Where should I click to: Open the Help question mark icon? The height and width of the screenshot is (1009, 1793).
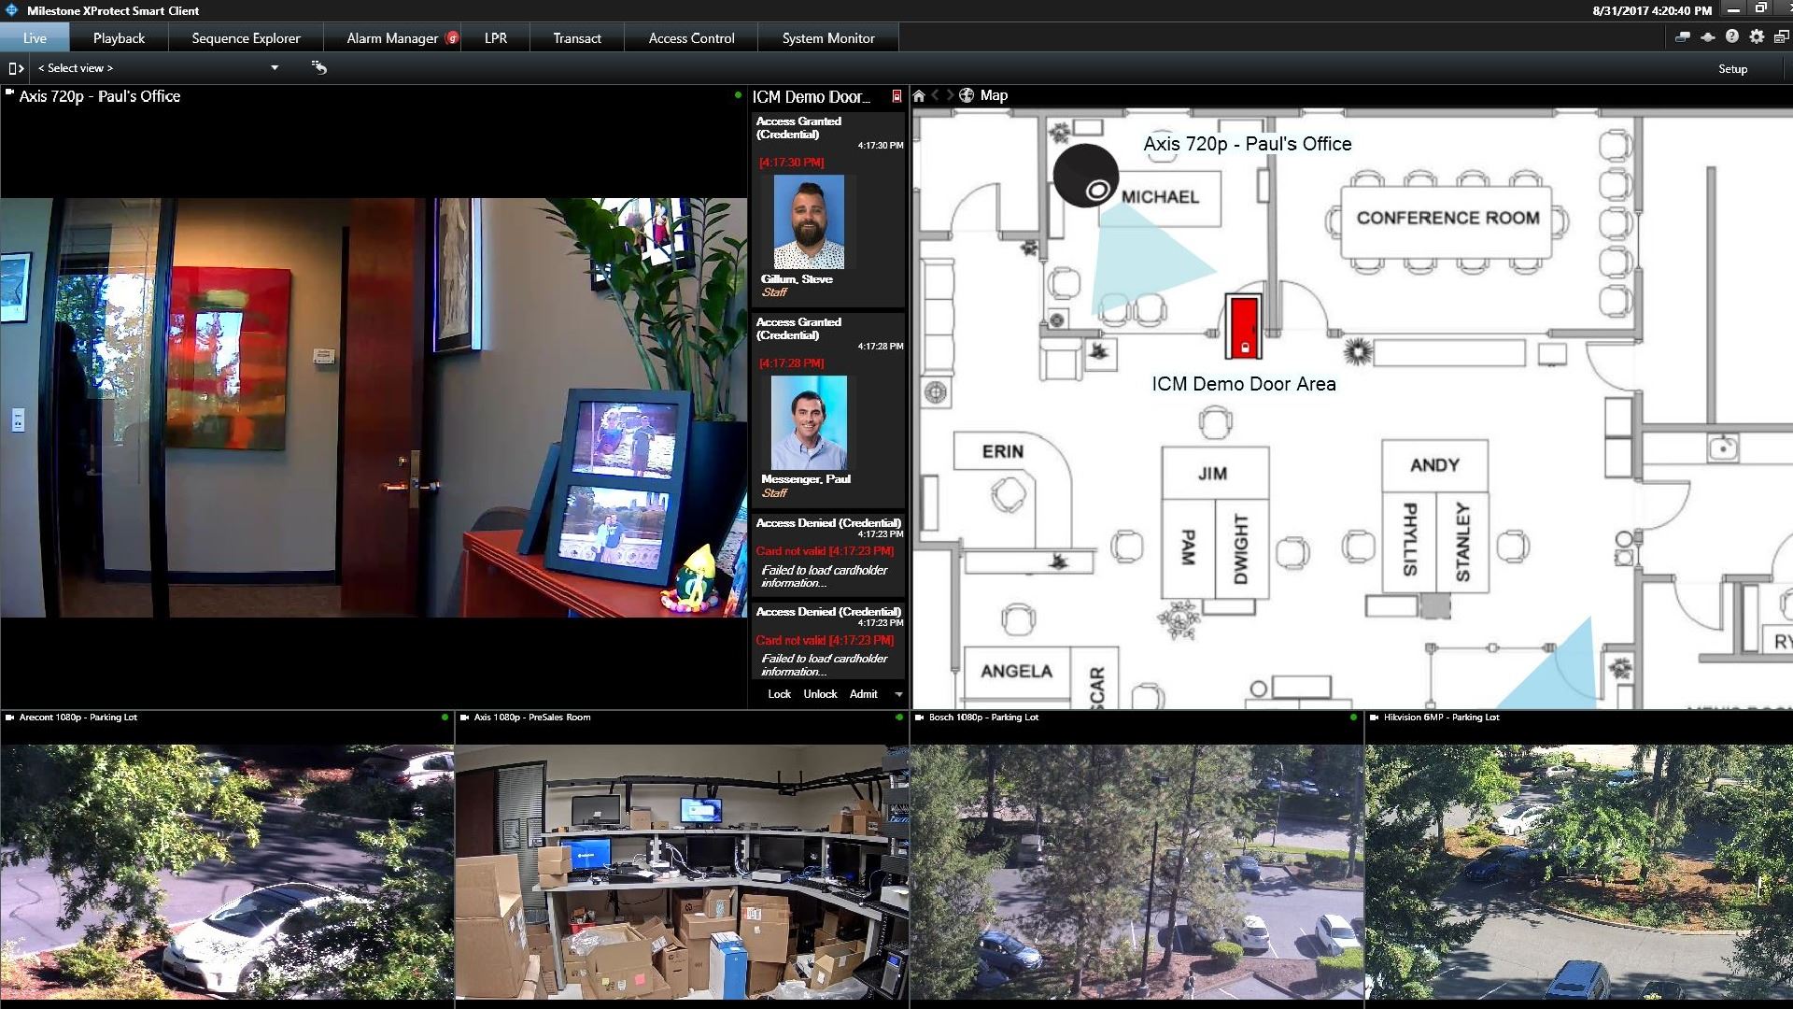tap(1732, 36)
